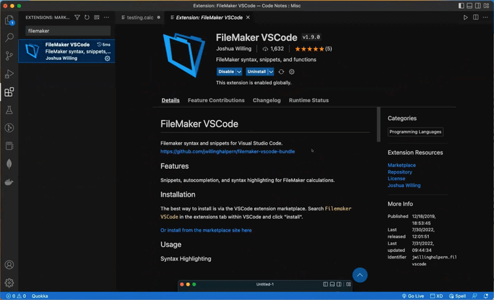This screenshot has width=494, height=300.
Task: Open notifications bell in status bar
Action: (486, 296)
